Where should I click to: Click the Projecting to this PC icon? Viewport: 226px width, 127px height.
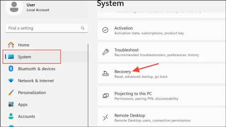click(x=106, y=96)
